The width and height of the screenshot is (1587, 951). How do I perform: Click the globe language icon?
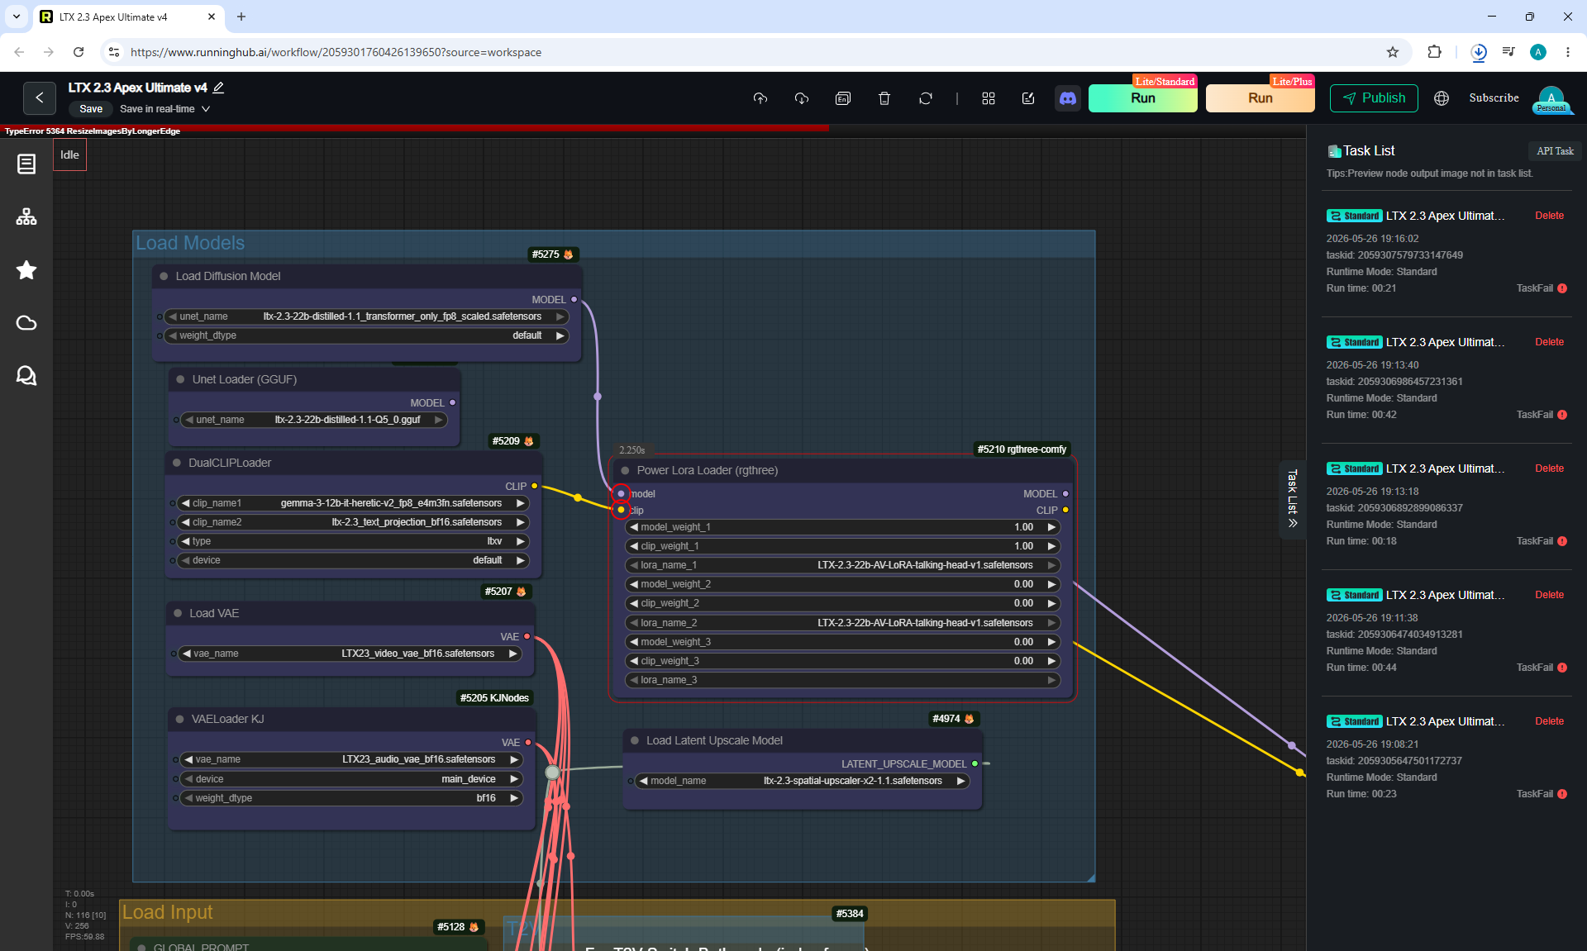tap(1442, 98)
